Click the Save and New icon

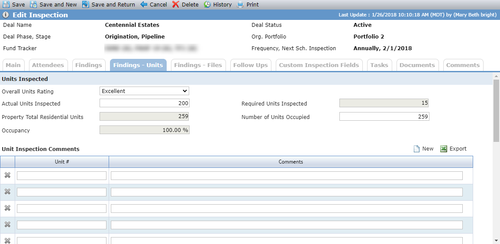point(33,4)
